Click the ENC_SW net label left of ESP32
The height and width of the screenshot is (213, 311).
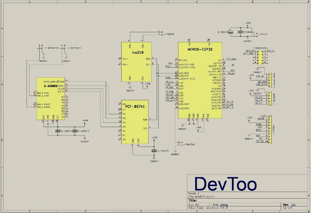tap(169, 98)
